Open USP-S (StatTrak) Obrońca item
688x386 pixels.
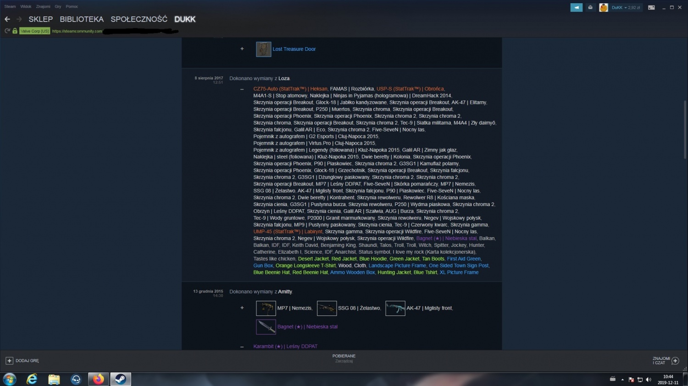click(410, 89)
